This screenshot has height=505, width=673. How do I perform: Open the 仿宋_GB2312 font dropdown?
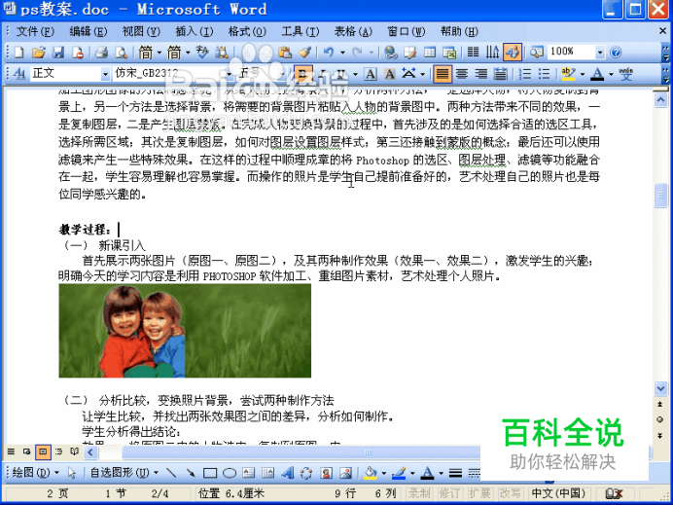pos(229,74)
